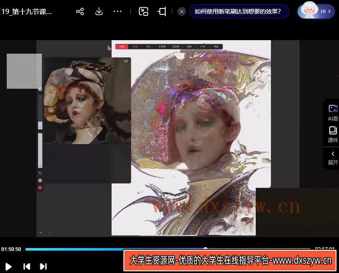Select the fifth tab in the canvas toolbar
Screen dimensions: 339x273
coord(176,46)
